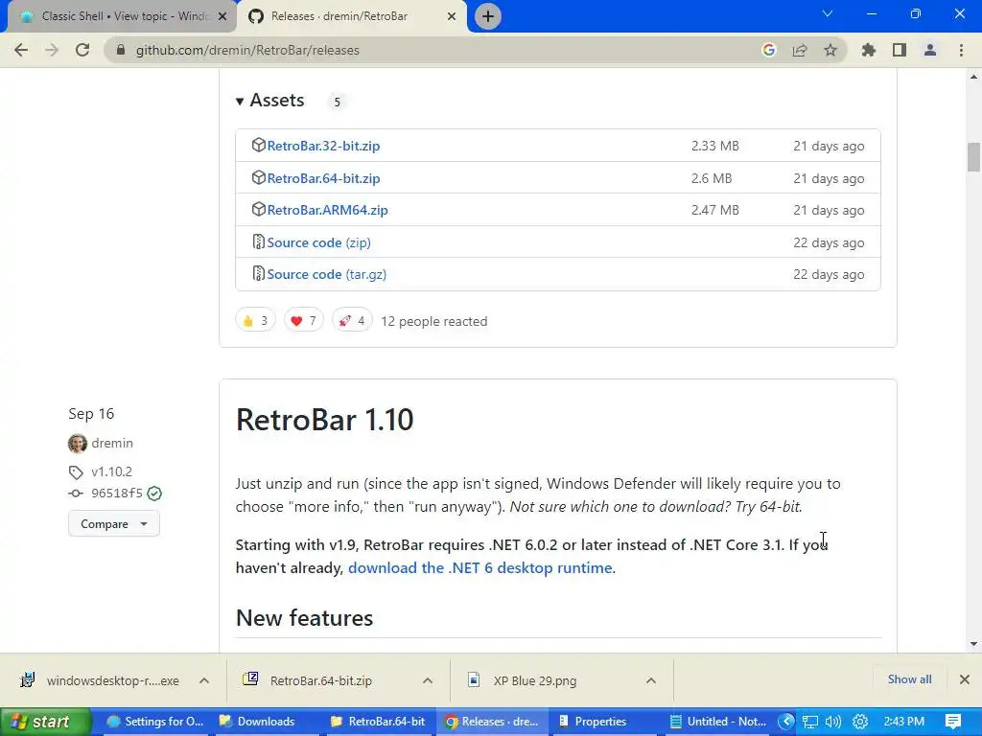Open the network tray icon
This screenshot has height=736, width=982.
point(810,722)
